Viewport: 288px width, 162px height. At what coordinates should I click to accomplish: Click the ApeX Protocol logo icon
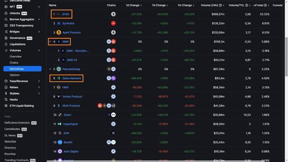click(59, 32)
